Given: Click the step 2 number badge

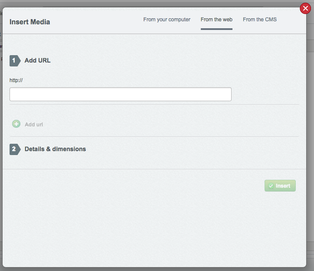Looking at the screenshot, I should 14,149.
